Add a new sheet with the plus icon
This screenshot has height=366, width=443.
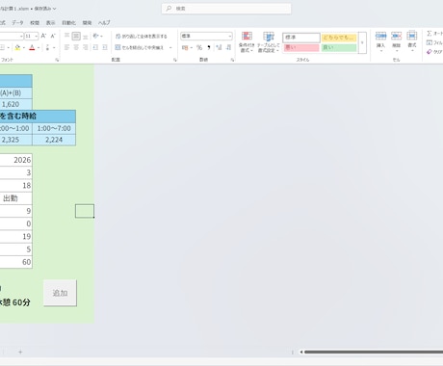tap(20, 353)
